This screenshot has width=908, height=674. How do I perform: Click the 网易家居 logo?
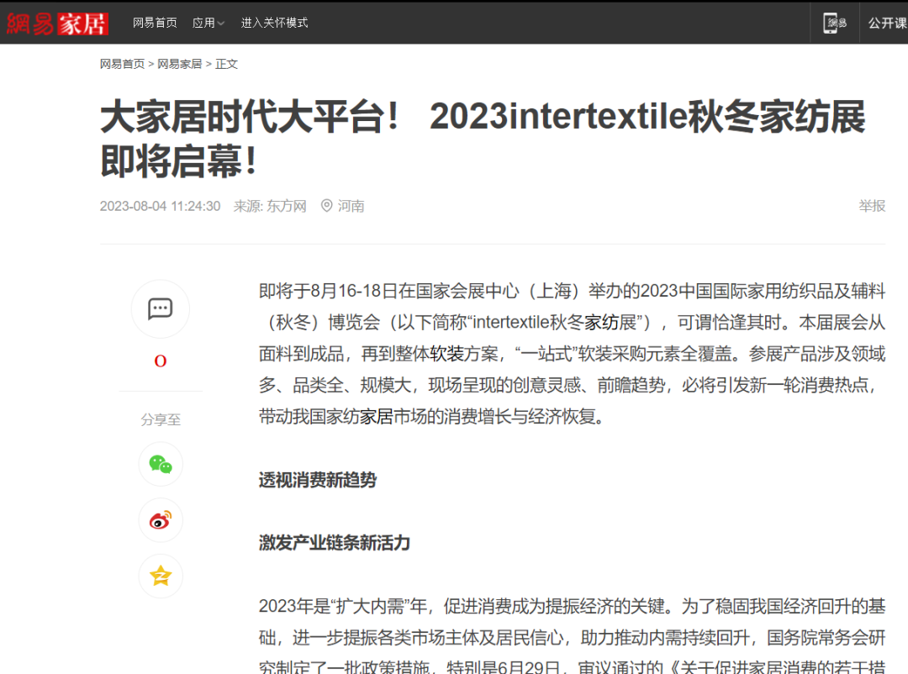(x=57, y=23)
